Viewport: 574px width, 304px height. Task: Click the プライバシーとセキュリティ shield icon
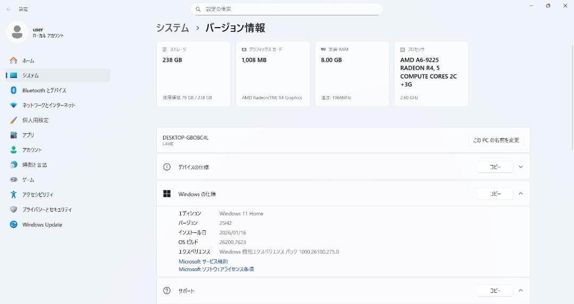click(13, 210)
